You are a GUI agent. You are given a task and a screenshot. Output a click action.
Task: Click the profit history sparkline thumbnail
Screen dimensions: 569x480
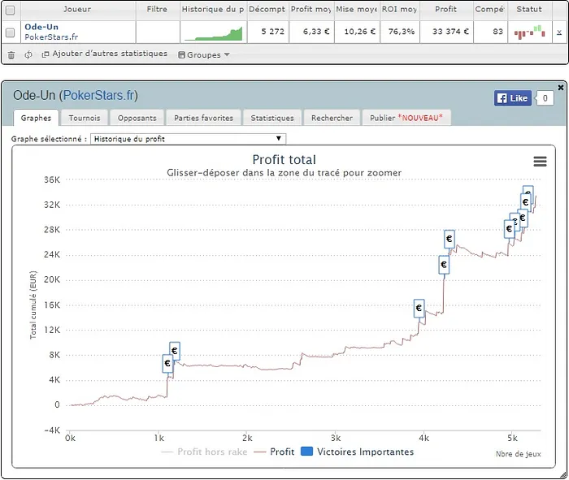(x=212, y=33)
